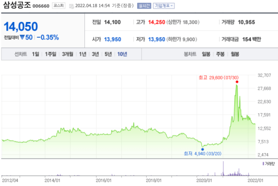Click the 32,707 y-axis label
The image size is (278, 186).
click(x=265, y=76)
